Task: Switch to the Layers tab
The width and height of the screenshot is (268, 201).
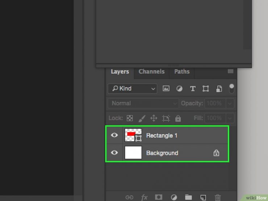Action: pos(120,72)
